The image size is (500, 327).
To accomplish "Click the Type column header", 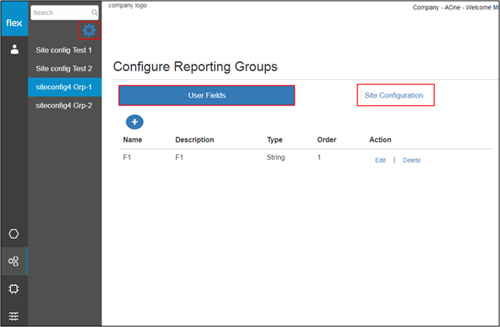I will click(x=274, y=140).
